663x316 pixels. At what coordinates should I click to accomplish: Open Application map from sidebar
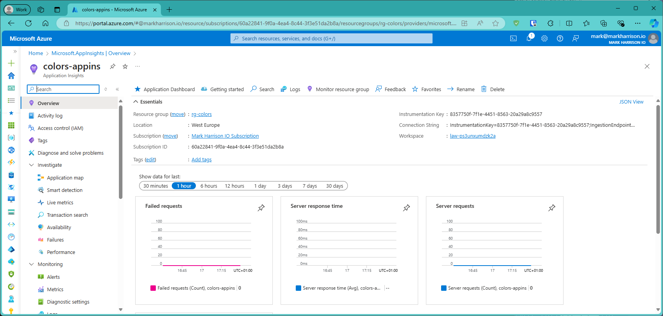[x=65, y=178]
